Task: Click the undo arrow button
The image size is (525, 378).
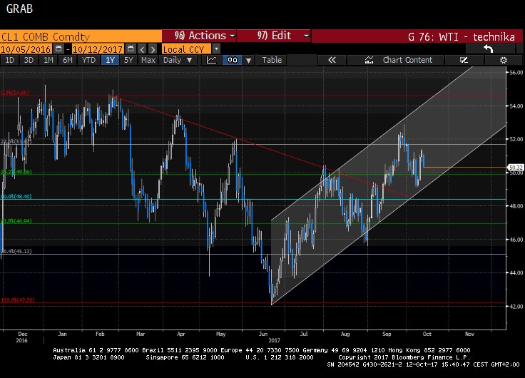Action: [x=488, y=48]
